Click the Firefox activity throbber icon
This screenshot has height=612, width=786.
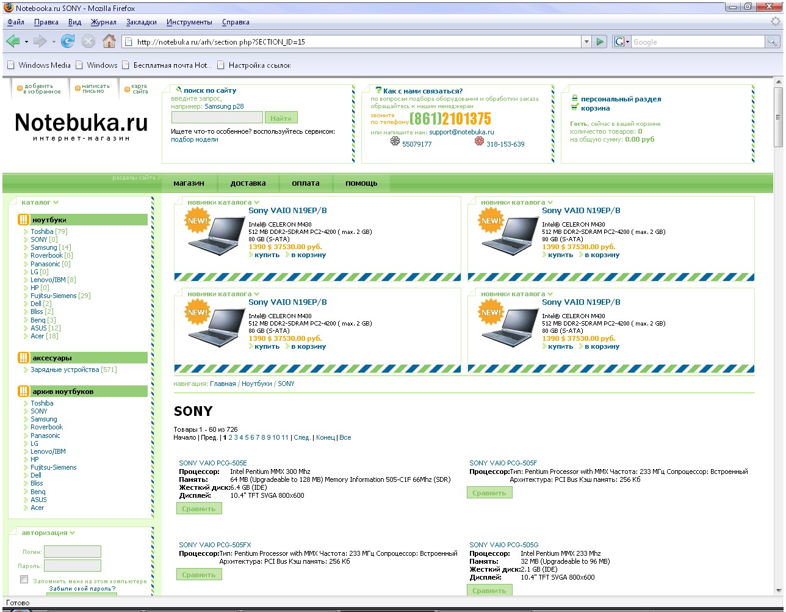tap(775, 21)
